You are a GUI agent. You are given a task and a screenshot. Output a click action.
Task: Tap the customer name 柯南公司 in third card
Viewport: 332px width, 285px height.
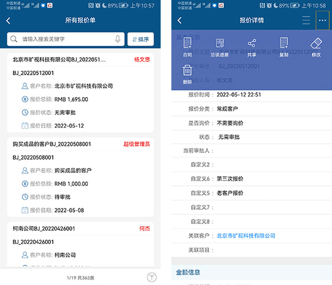point(65,255)
